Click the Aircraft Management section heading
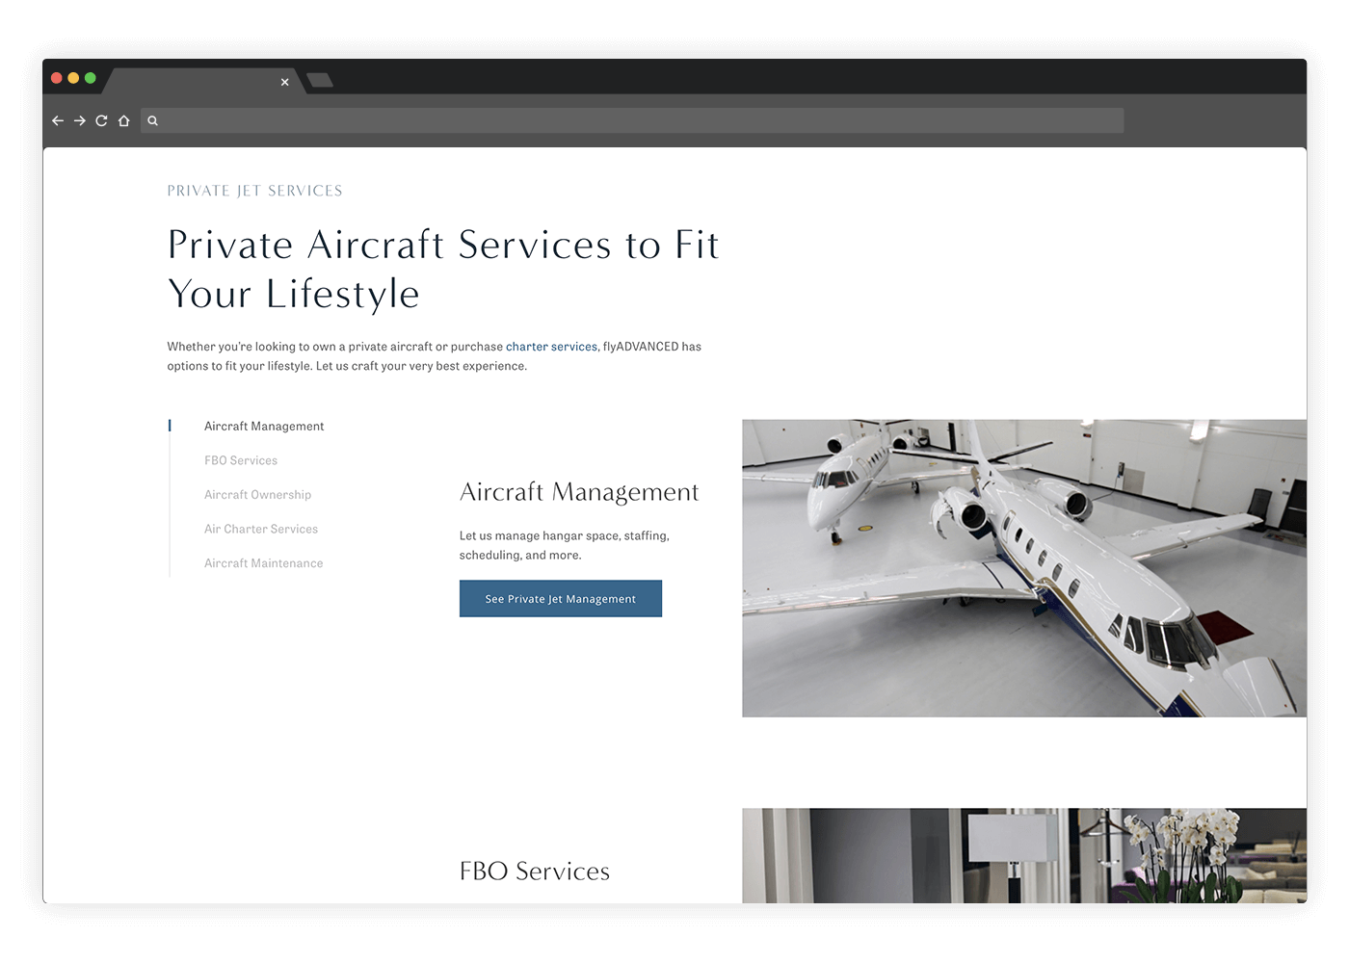Viewport: 1349px width, 963px height. coord(579,492)
